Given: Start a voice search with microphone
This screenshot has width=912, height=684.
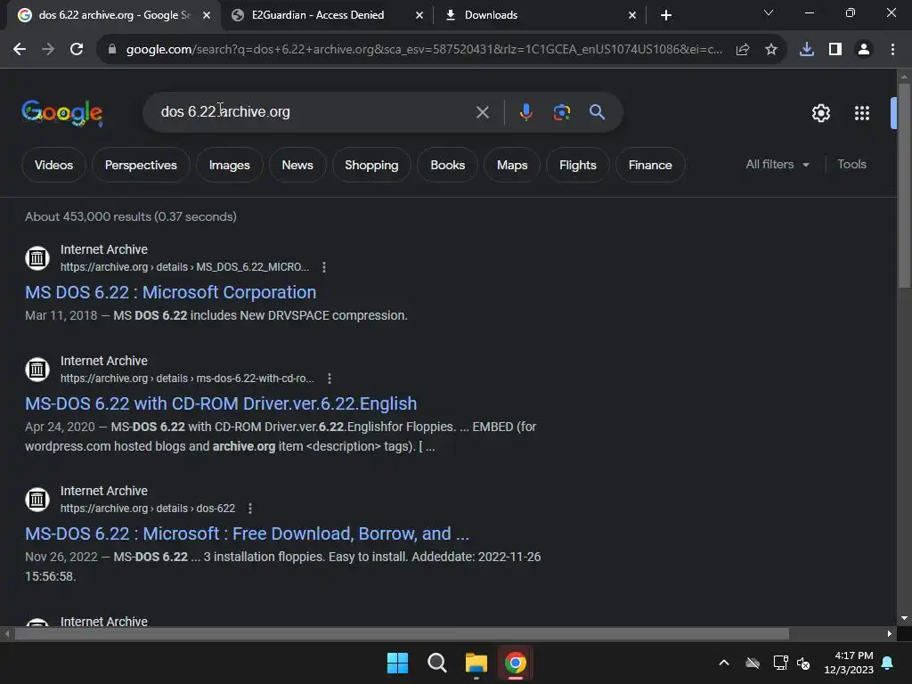Looking at the screenshot, I should tap(525, 112).
